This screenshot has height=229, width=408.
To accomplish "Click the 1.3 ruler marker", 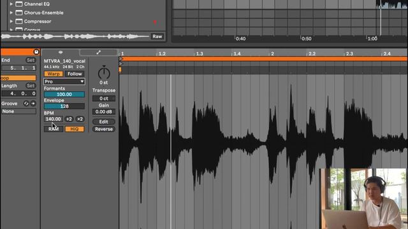I will click(x=200, y=53).
